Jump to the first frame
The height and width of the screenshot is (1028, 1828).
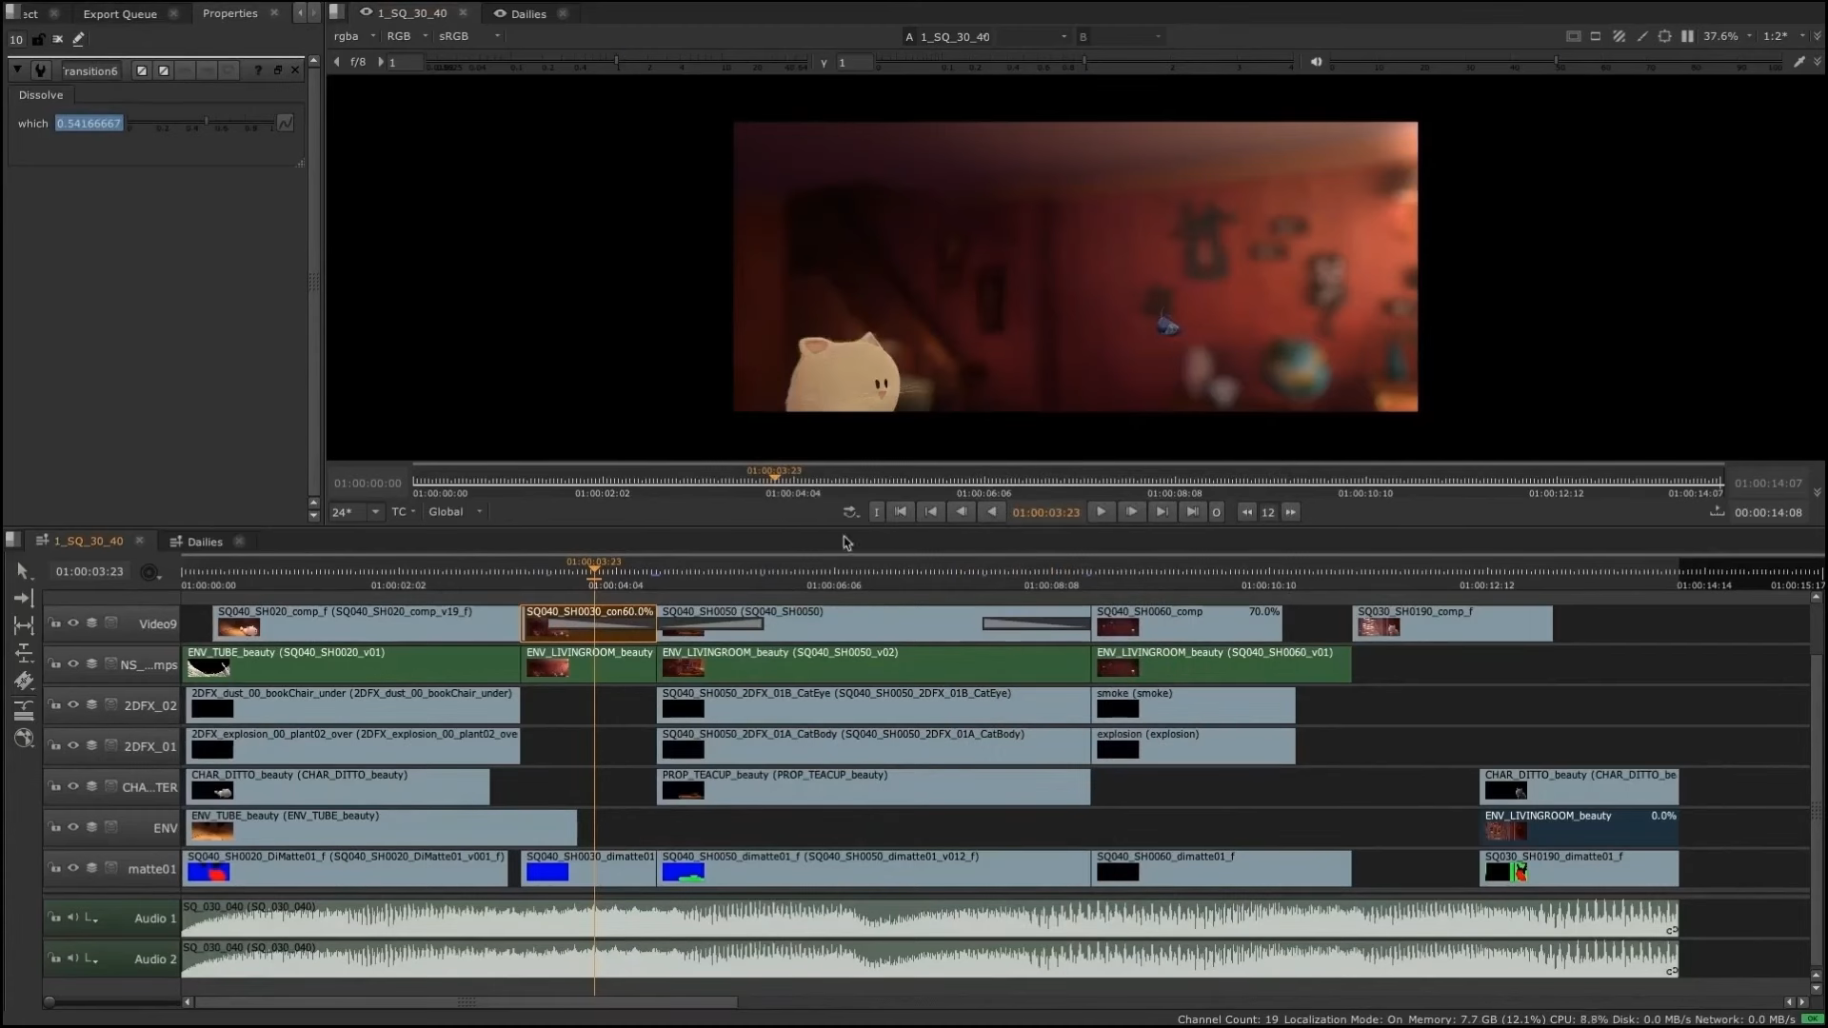click(x=900, y=512)
